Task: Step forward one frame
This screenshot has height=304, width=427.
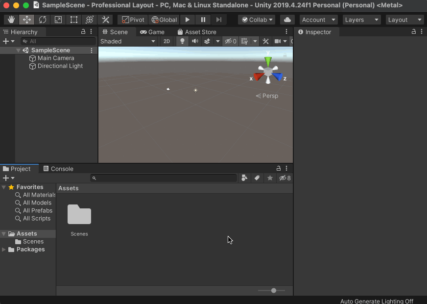Action: click(x=219, y=20)
